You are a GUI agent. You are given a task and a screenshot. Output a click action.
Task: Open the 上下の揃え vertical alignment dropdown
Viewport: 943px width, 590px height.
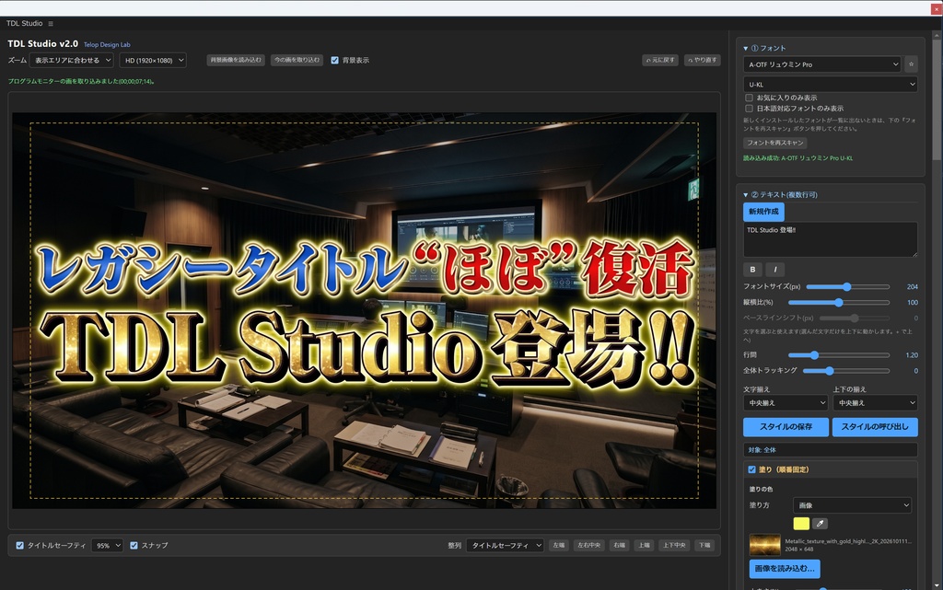pyautogui.click(x=875, y=403)
